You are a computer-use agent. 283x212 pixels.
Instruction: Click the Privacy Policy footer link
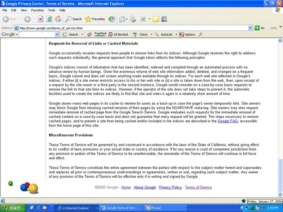pyautogui.click(x=170, y=187)
